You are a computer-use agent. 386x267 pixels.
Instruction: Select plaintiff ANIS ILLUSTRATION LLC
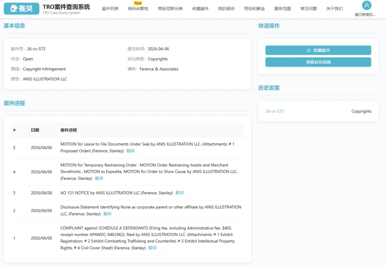click(45, 79)
